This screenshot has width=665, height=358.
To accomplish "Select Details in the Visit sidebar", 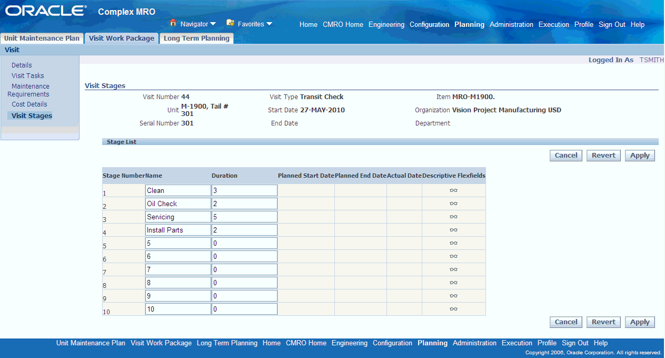I will coord(22,65).
